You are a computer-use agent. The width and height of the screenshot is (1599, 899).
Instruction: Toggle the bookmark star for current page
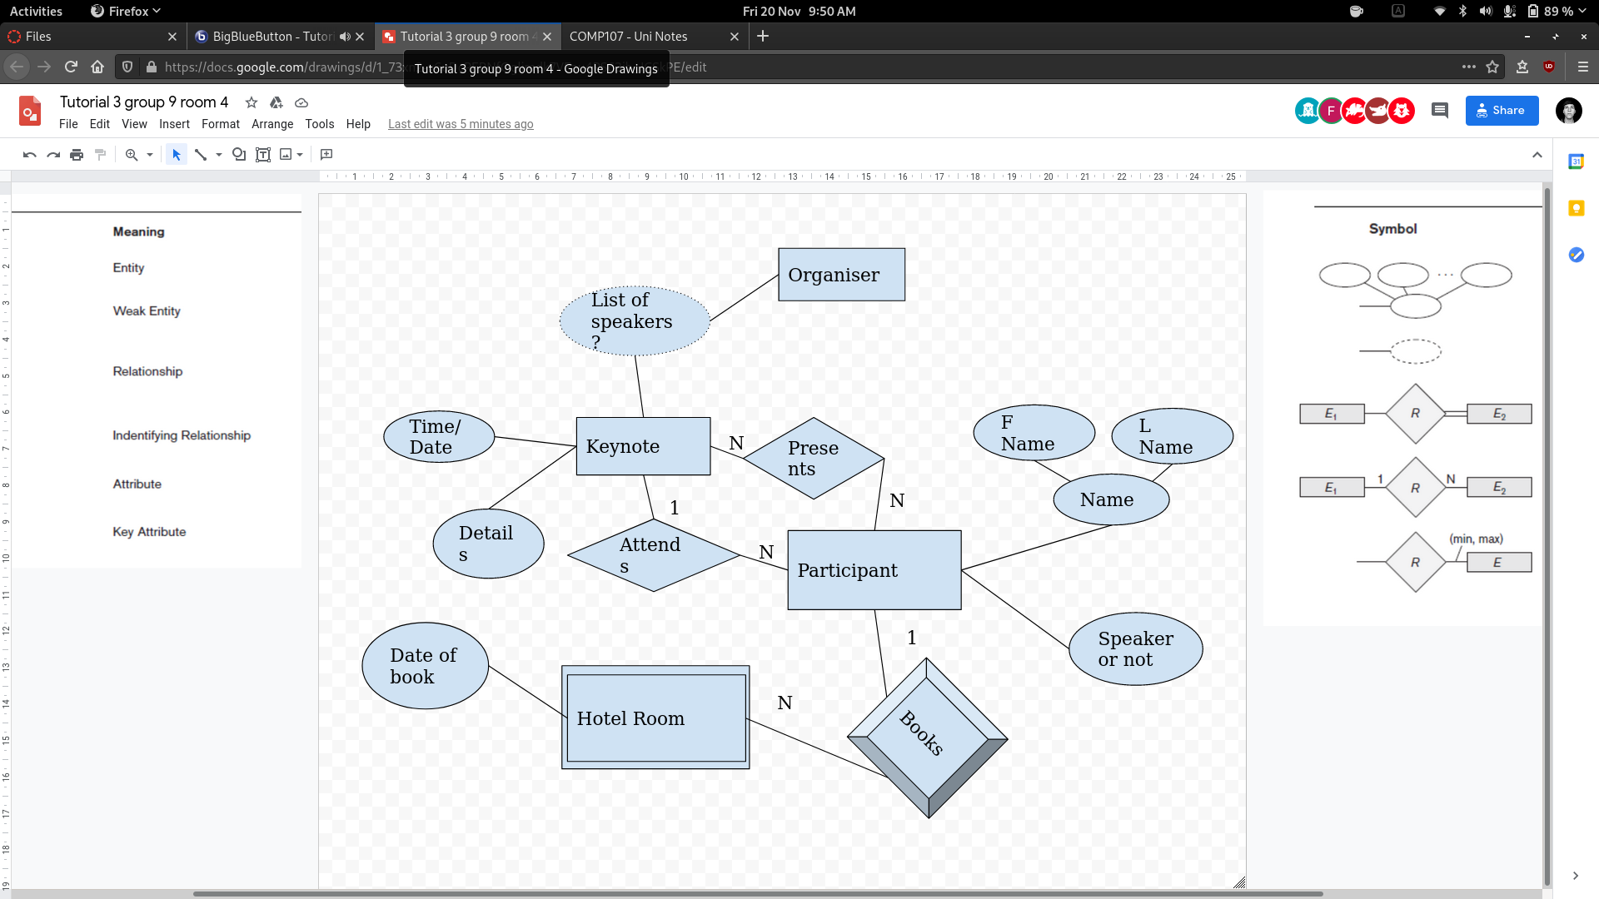[1493, 67]
